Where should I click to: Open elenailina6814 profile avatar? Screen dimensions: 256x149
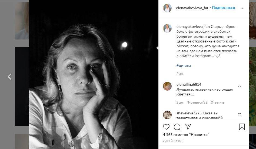[167, 86]
